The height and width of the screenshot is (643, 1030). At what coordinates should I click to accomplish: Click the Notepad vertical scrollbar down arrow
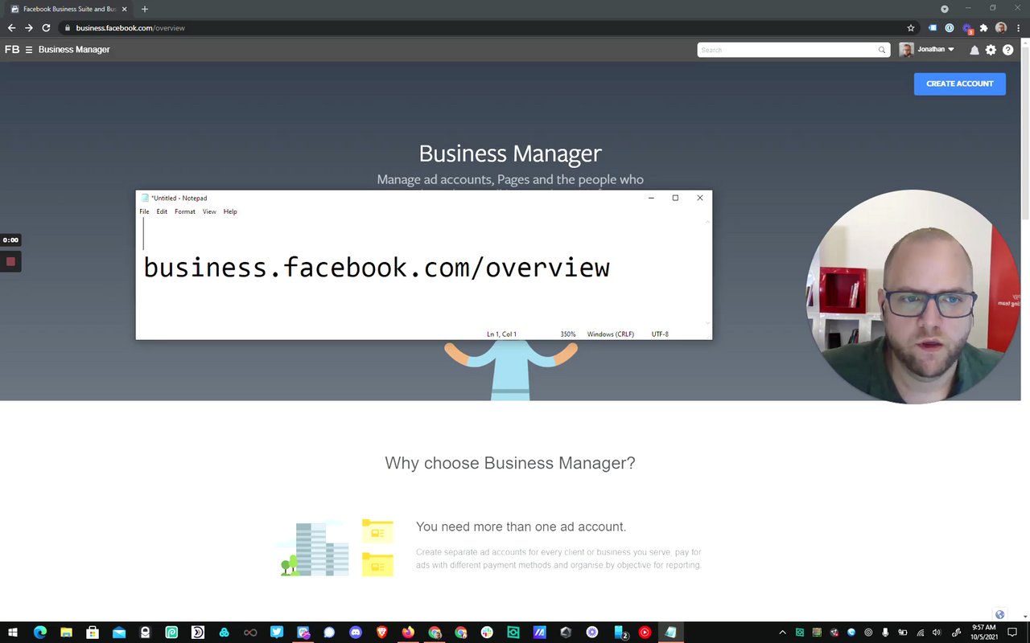coord(708,323)
